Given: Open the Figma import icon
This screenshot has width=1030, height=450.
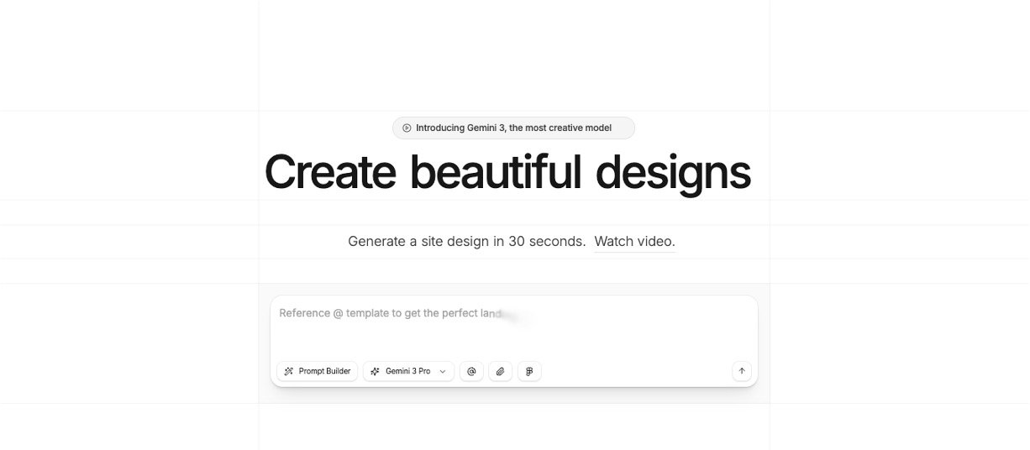Looking at the screenshot, I should pyautogui.click(x=529, y=371).
